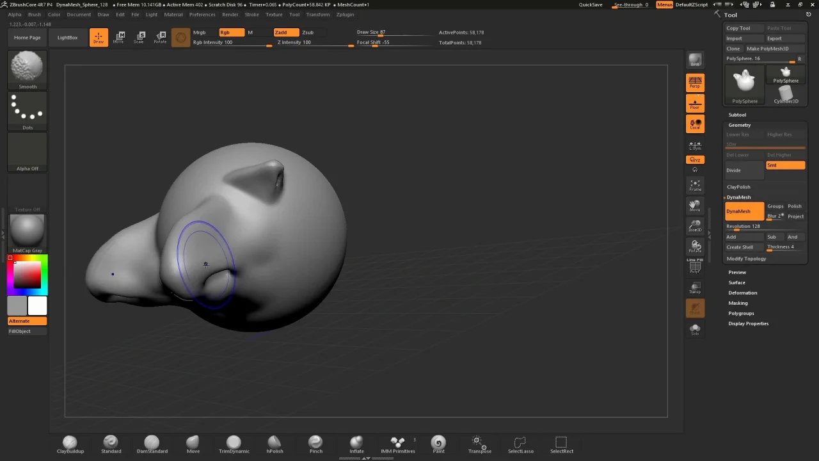Toggle the DynaMesh button

pos(744,211)
